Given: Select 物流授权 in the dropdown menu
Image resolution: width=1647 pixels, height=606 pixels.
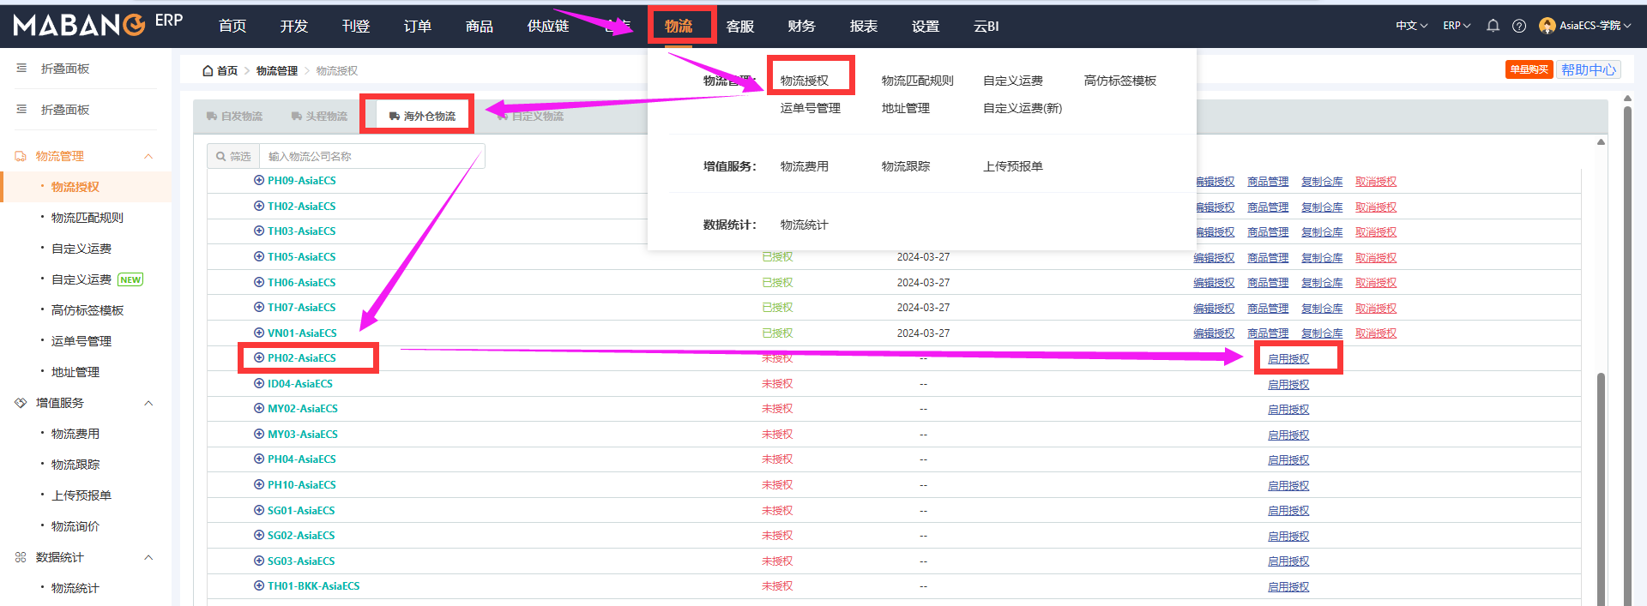Looking at the screenshot, I should pos(805,81).
